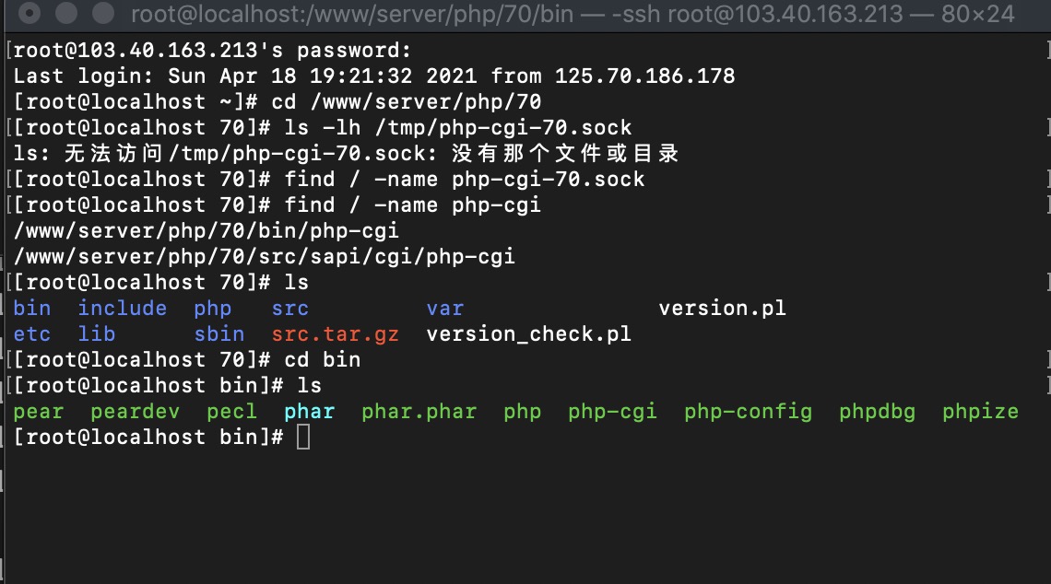Click the blue 'include' directory name
The width and height of the screenshot is (1051, 584).
pyautogui.click(x=122, y=308)
